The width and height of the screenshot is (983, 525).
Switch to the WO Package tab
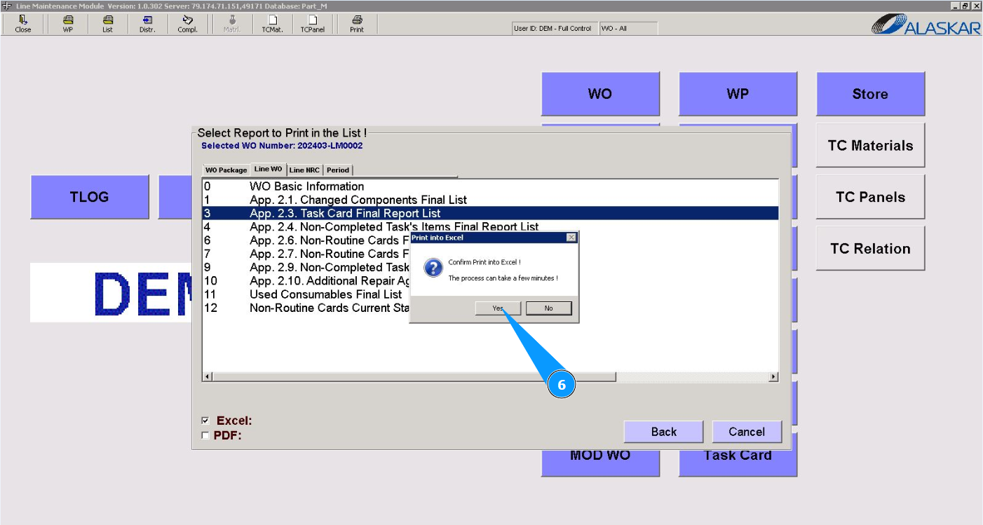coord(226,170)
